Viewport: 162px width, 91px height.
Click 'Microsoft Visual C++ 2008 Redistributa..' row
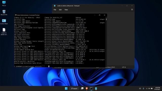coord(59,58)
